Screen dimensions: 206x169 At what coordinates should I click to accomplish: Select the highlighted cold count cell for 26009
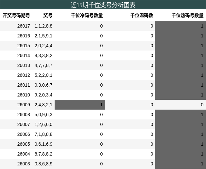(80, 105)
